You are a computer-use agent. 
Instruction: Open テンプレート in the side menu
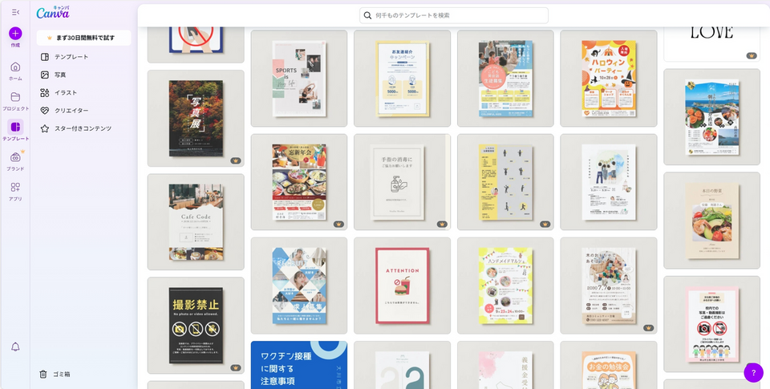pyautogui.click(x=83, y=57)
